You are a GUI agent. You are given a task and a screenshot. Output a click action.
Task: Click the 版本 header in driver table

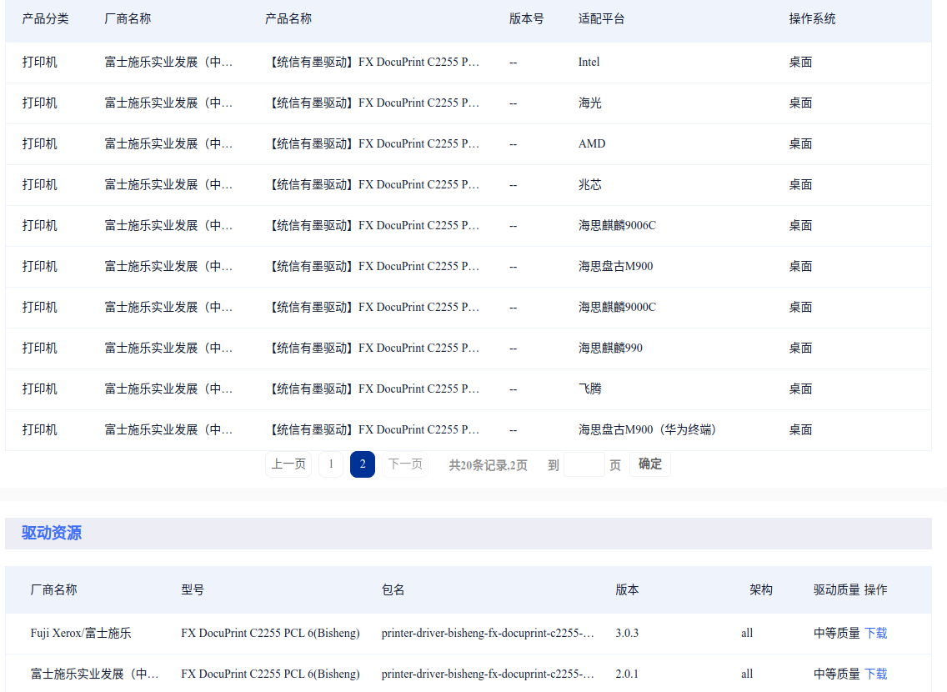coord(627,590)
